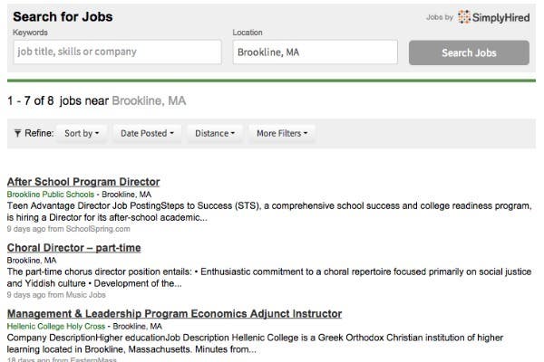
Task: Expand the Date Posted filter
Action: pos(147,133)
